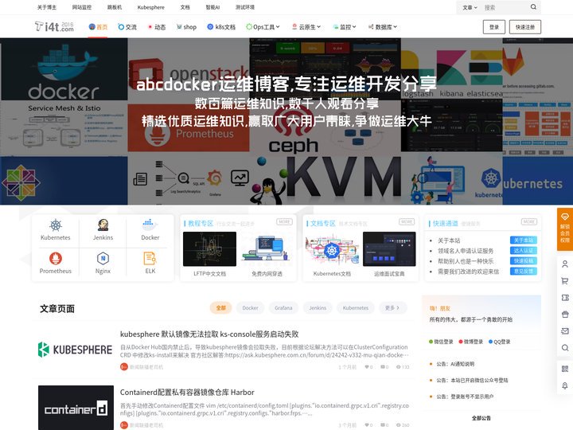Screen dimensions: 573x430
Task: Show QR code icon in right sidebar
Action: (565, 369)
